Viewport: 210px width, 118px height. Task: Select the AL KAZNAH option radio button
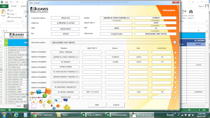[x=175, y=62]
